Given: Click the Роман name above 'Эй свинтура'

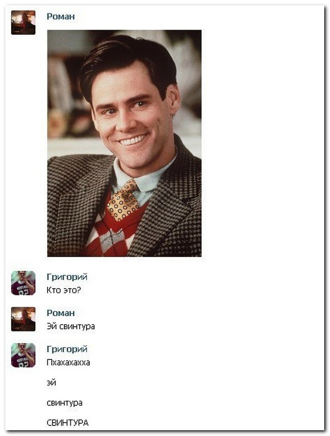Looking at the screenshot, I should coord(61,313).
